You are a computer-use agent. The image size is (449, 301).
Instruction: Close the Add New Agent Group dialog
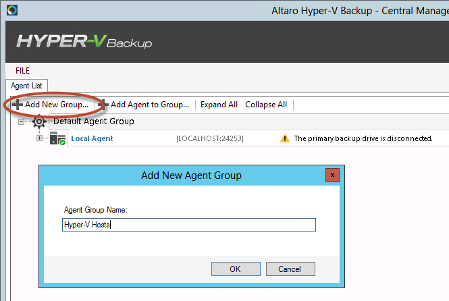tap(332, 175)
